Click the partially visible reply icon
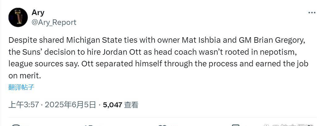 (16, 124)
